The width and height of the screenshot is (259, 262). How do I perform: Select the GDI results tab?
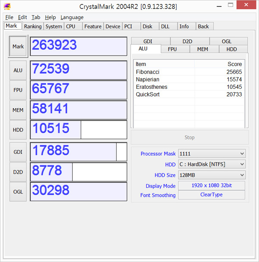[x=151, y=41]
